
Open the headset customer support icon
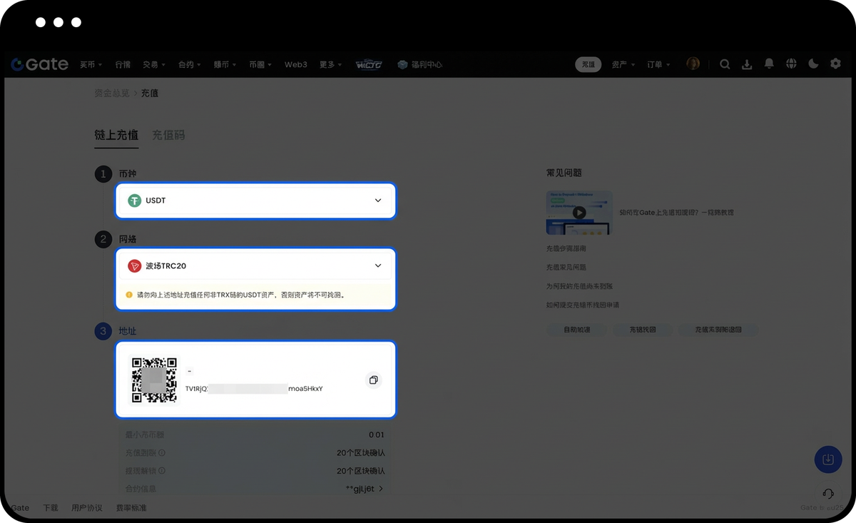pyautogui.click(x=828, y=494)
